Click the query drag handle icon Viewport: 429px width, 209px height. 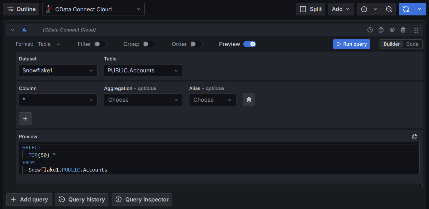tap(416, 30)
